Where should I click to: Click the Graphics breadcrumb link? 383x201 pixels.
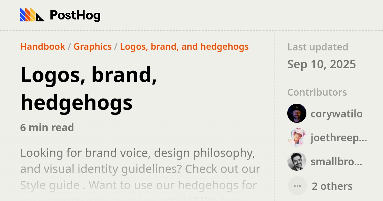pos(93,47)
